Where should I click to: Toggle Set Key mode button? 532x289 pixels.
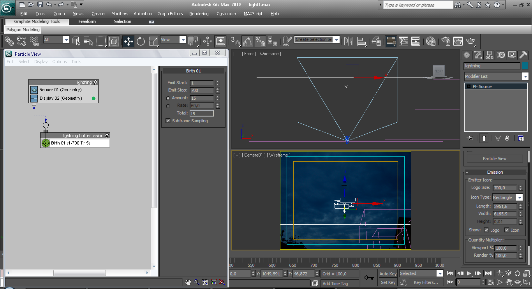pyautogui.click(x=388, y=282)
